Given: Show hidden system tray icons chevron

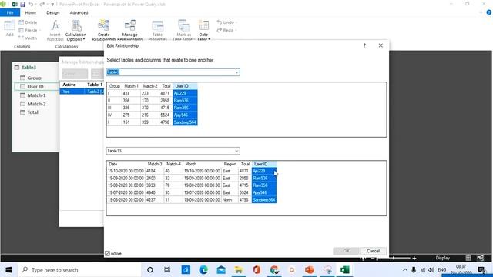Looking at the screenshot, I should click(405, 270).
